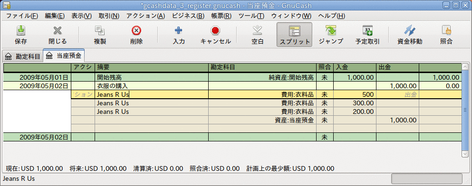The width and height of the screenshot is (472, 186).
Task: Click the grayed 出金 placeholder field
Action: (x=397, y=94)
